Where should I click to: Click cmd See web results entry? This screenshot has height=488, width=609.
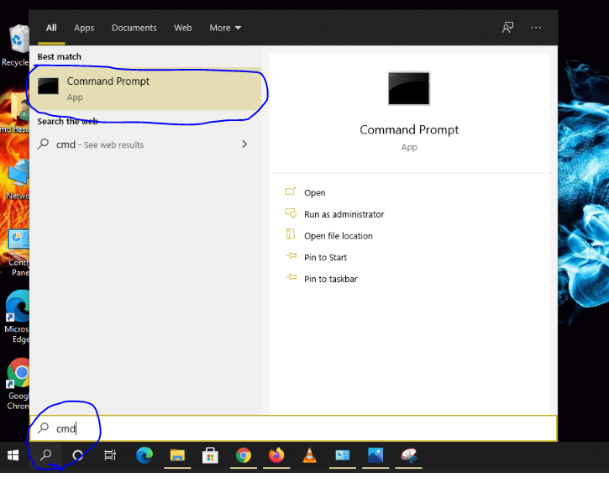click(x=144, y=144)
